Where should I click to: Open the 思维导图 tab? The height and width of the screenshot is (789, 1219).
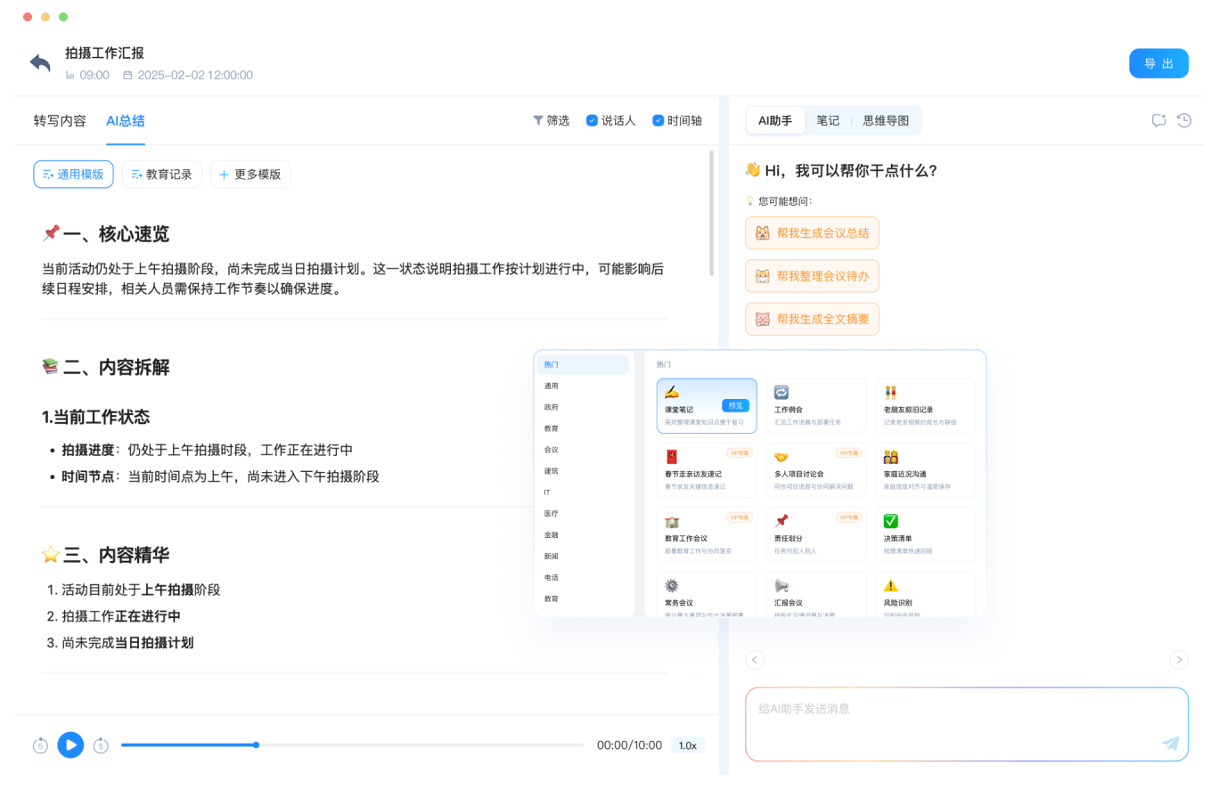coord(886,120)
